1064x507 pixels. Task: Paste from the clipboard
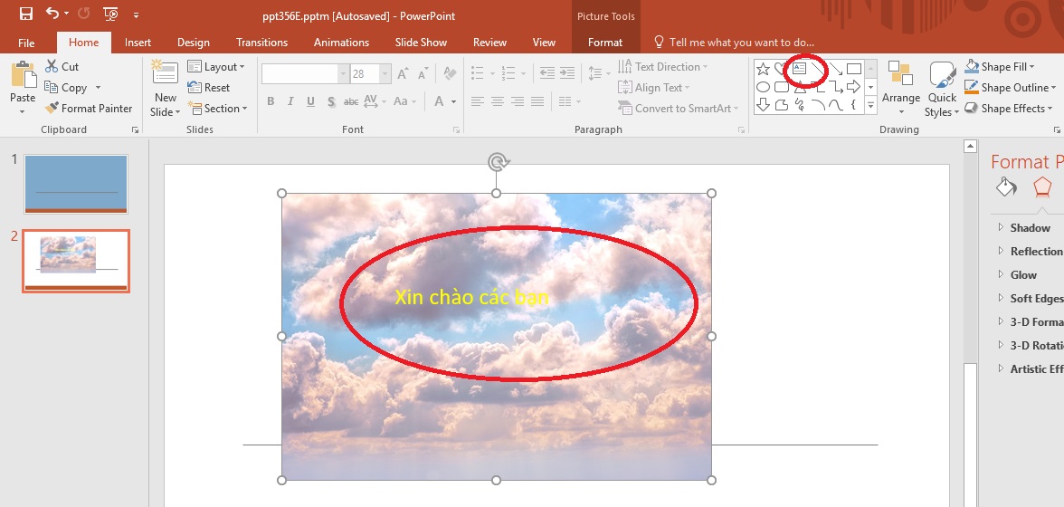23,88
